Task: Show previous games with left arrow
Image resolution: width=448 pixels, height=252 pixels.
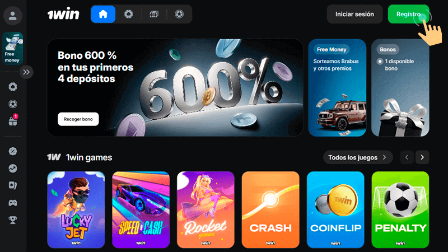Action: pyautogui.click(x=407, y=157)
